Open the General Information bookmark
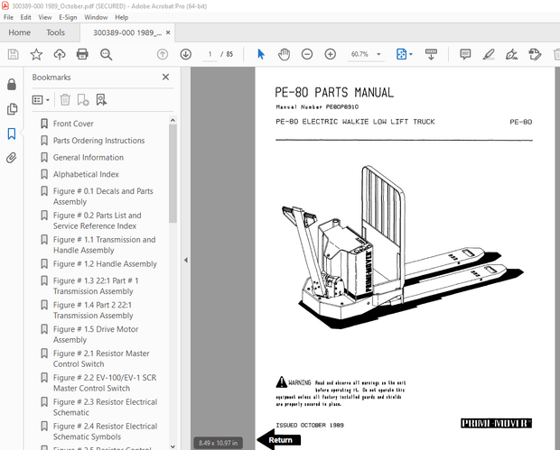 point(89,157)
